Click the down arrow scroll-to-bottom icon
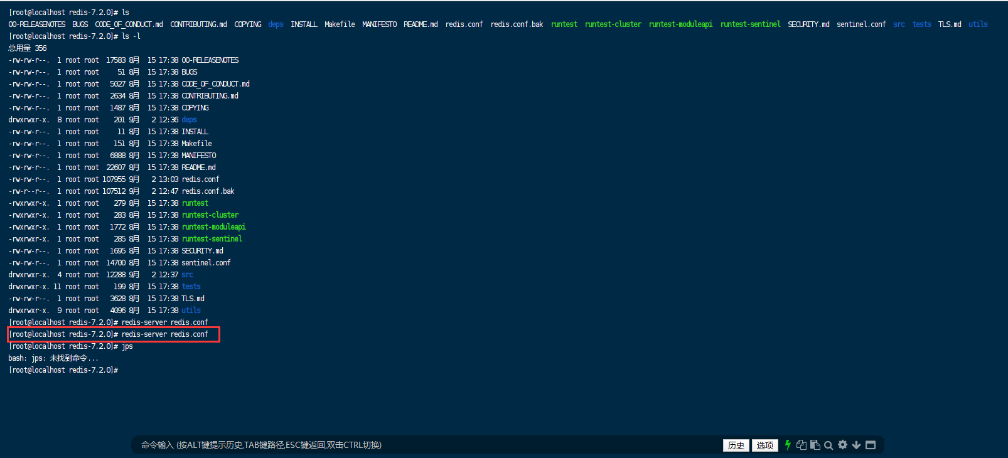 (x=856, y=445)
